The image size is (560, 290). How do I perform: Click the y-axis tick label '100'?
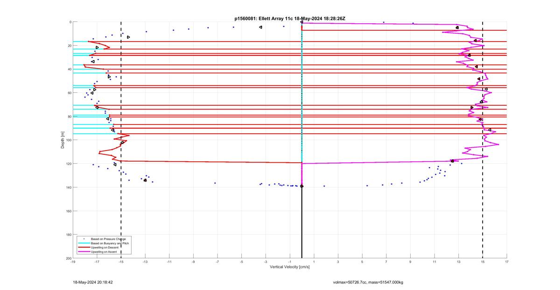[x=68, y=140]
